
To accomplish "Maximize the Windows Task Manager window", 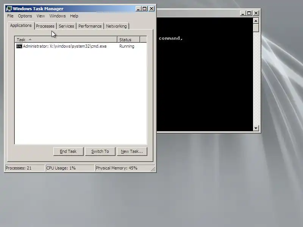I will tap(145, 9).
